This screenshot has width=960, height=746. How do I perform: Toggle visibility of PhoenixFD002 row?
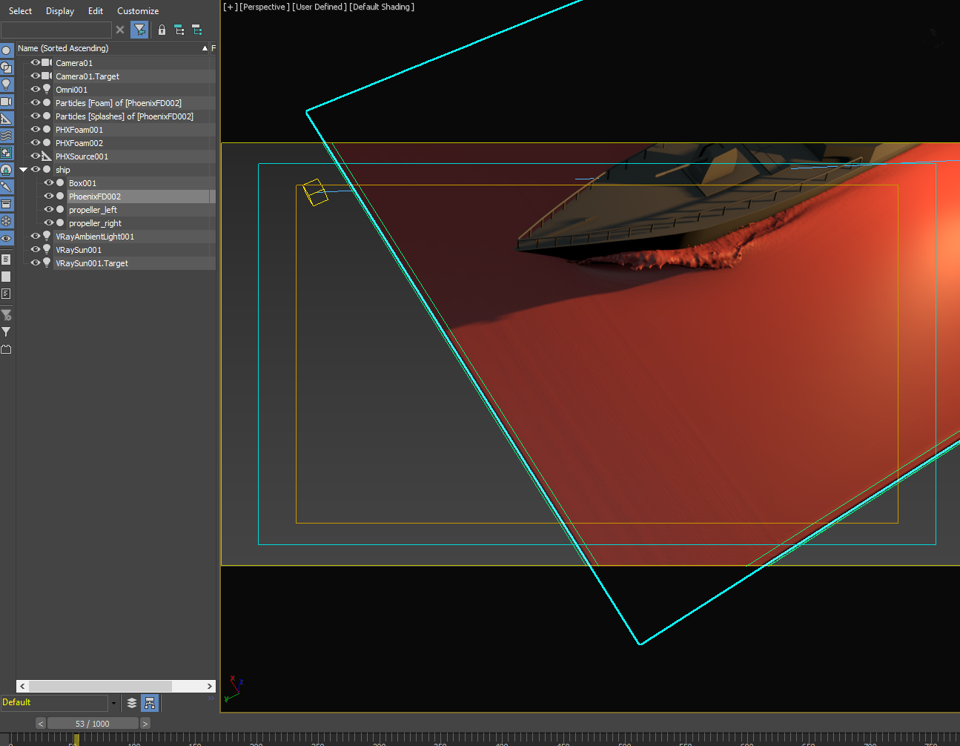(48, 197)
